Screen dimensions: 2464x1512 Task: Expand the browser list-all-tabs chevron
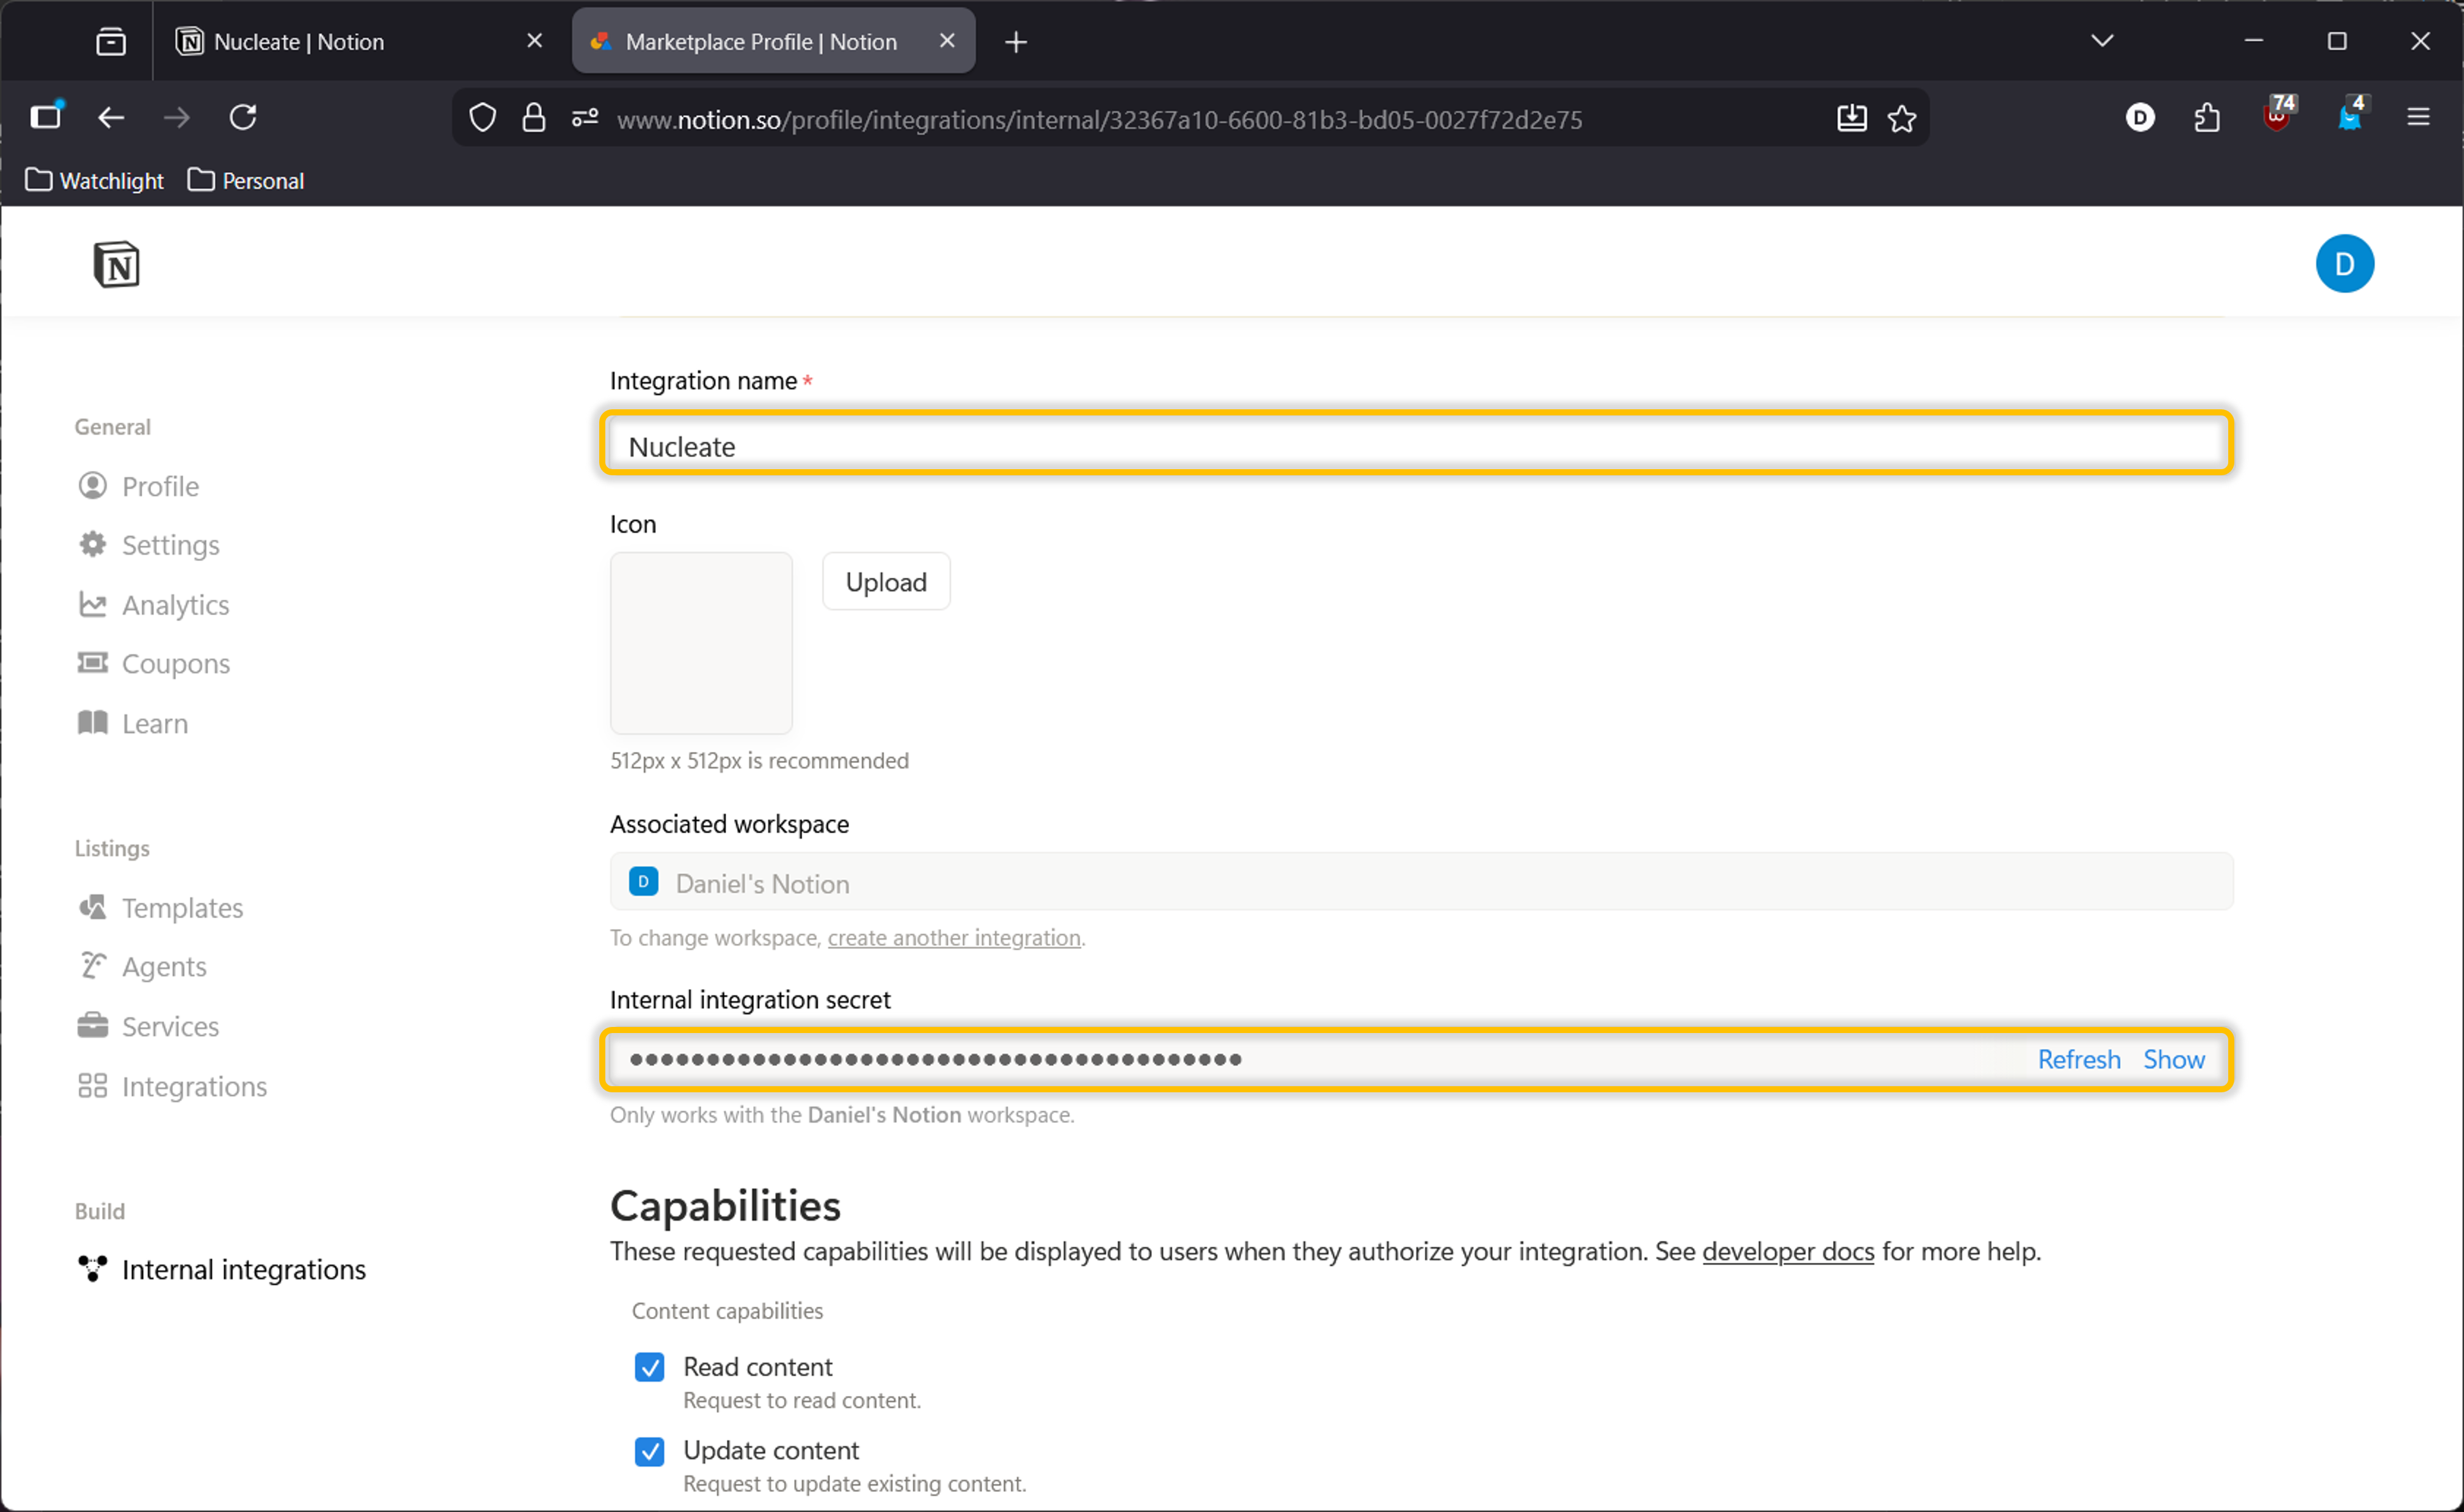point(2101,41)
